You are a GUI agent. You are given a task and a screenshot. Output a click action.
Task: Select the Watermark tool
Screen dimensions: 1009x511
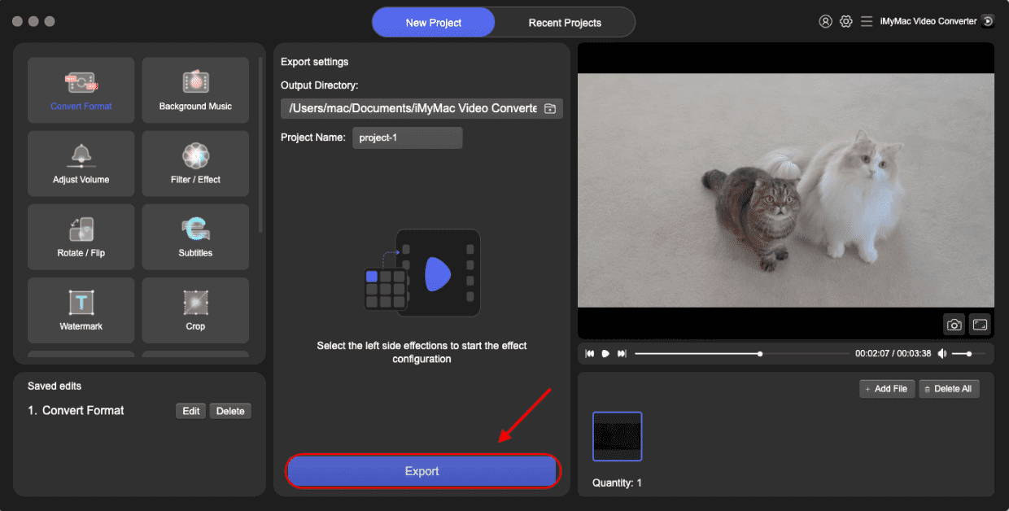click(x=81, y=310)
